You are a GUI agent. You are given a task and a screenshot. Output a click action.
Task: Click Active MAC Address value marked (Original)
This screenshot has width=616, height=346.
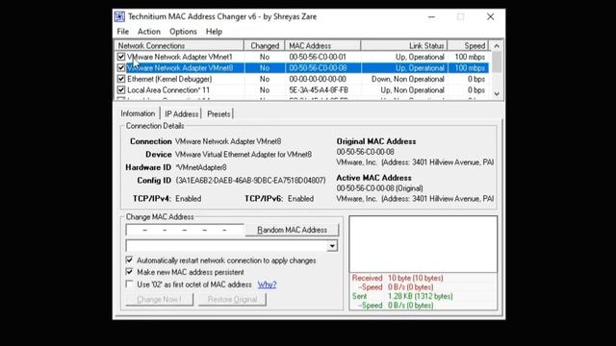pyautogui.click(x=380, y=188)
